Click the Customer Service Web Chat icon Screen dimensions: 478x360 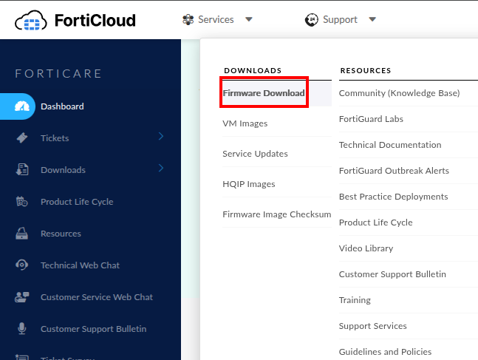(22, 297)
